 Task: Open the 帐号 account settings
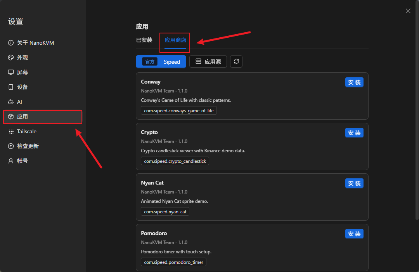tap(43, 161)
